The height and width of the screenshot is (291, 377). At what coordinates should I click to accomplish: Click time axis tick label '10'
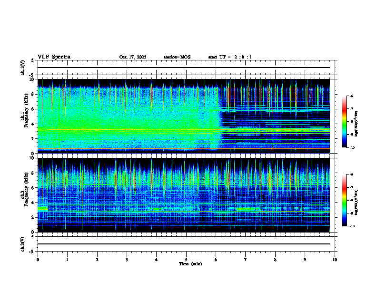tap(335, 260)
